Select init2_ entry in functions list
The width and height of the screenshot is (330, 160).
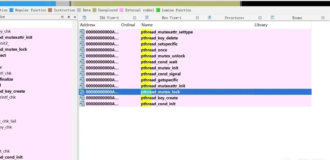[36, 43]
